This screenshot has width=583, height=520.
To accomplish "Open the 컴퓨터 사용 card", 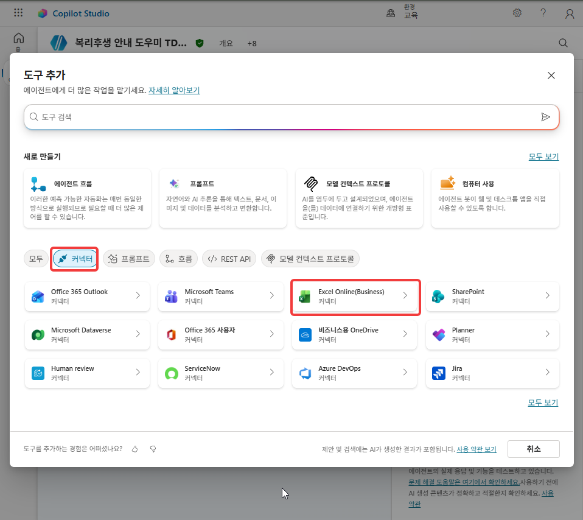I will tap(495, 198).
